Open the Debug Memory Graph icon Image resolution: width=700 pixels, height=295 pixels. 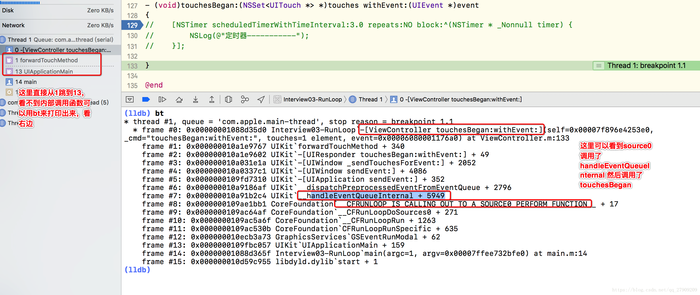click(x=245, y=100)
